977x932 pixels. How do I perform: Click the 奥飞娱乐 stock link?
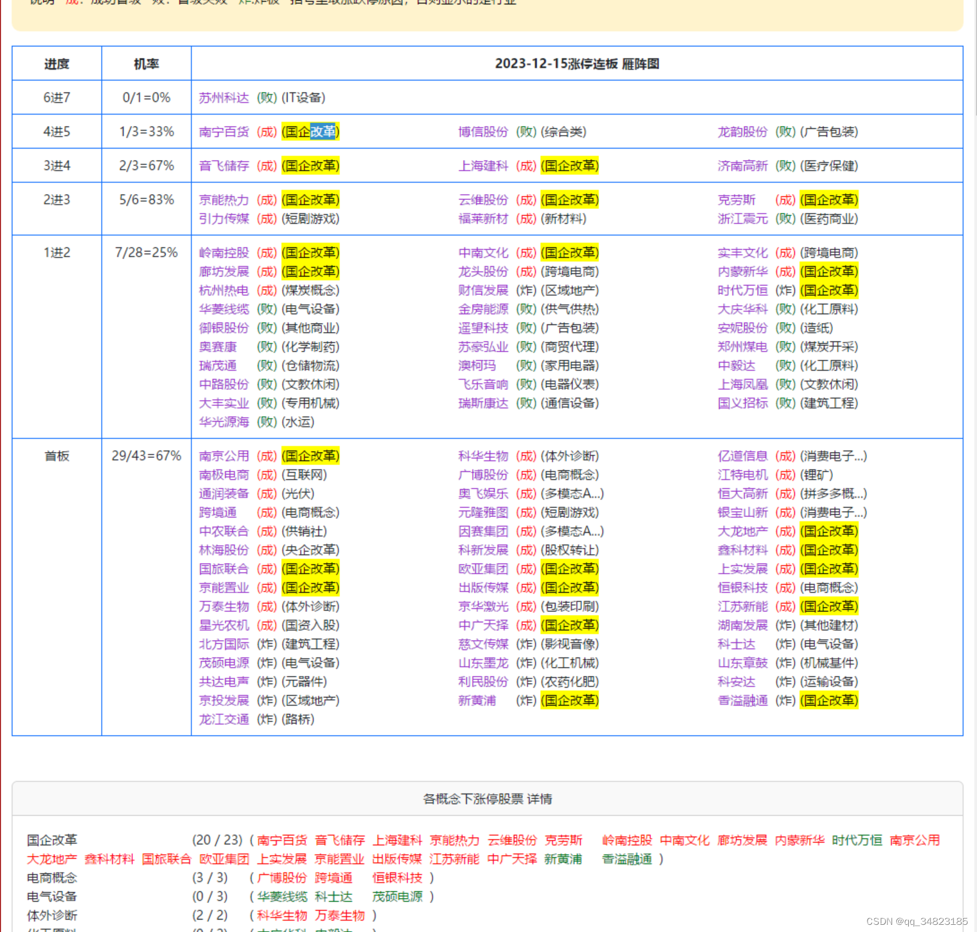[x=483, y=493]
